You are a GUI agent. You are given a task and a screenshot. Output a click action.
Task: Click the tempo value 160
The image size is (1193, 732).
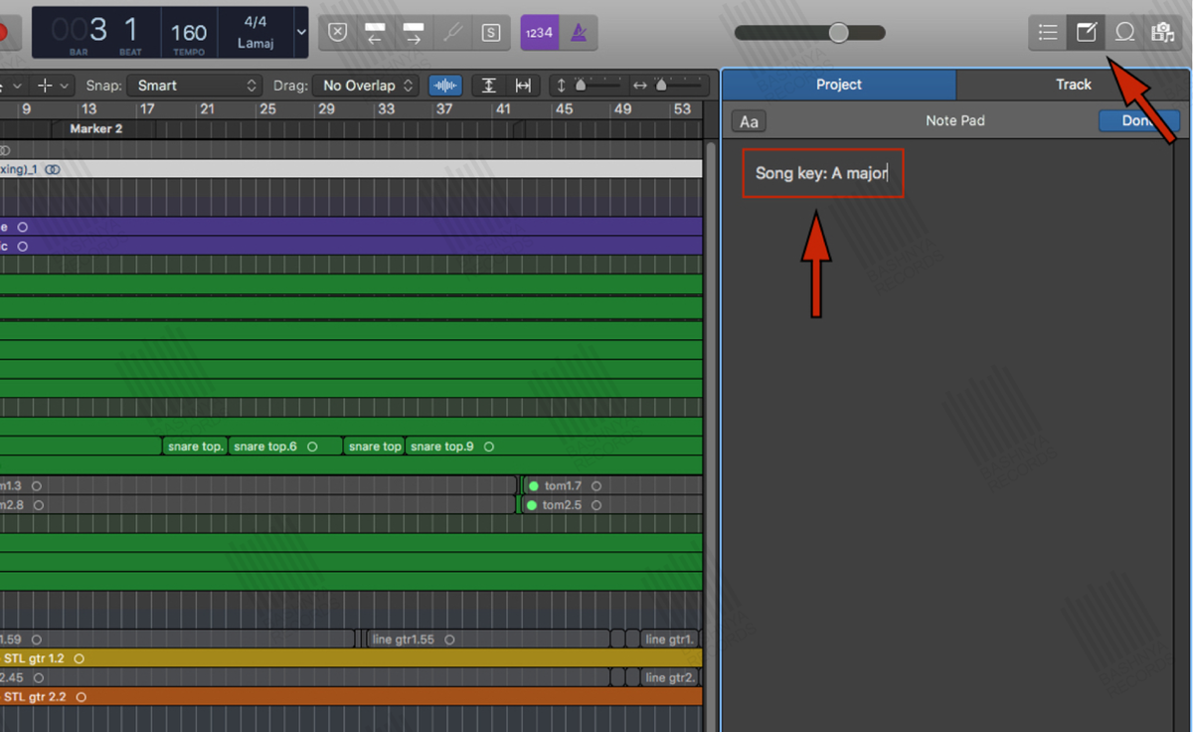(189, 33)
